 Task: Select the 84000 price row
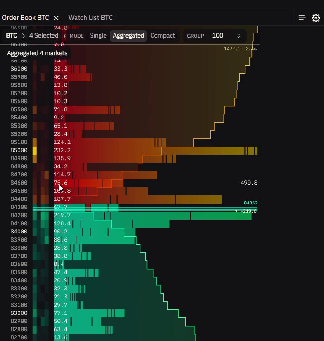(19, 232)
